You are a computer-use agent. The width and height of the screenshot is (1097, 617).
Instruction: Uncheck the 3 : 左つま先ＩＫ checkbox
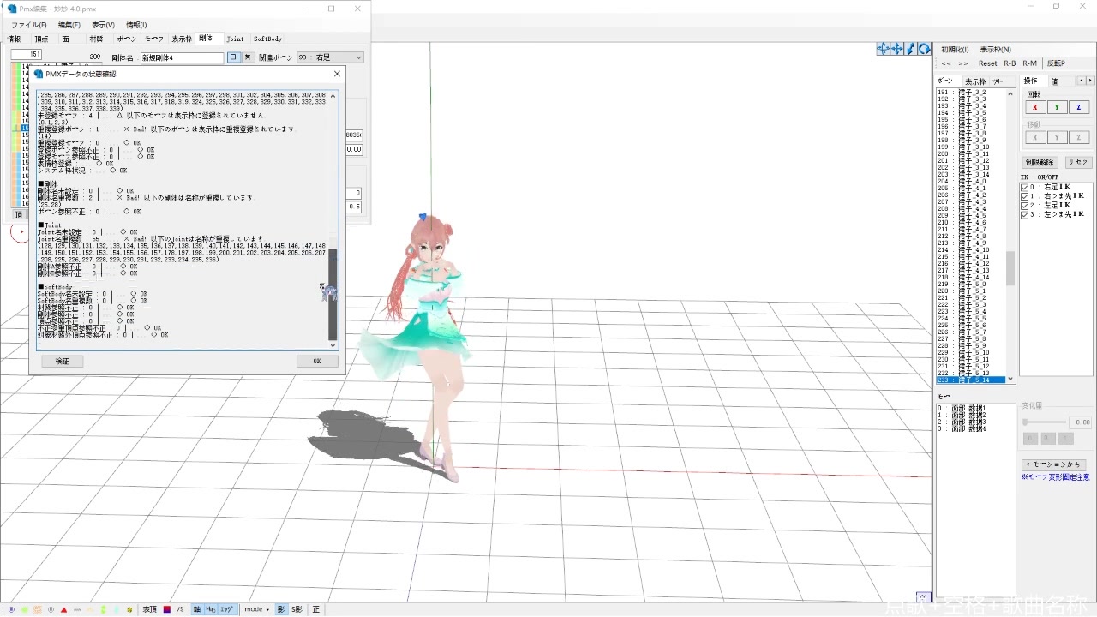pos(1025,215)
